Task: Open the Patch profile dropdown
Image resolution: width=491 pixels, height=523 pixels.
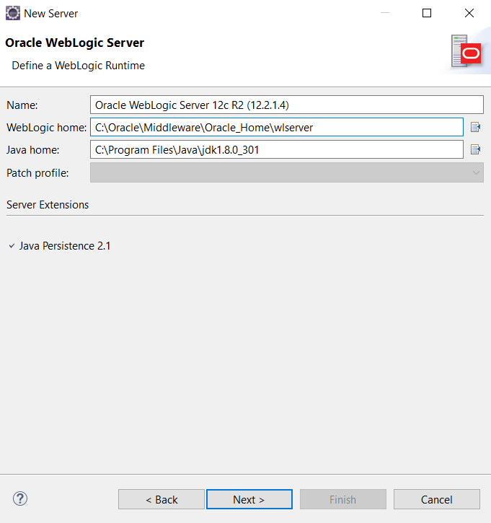Action: tap(287, 172)
